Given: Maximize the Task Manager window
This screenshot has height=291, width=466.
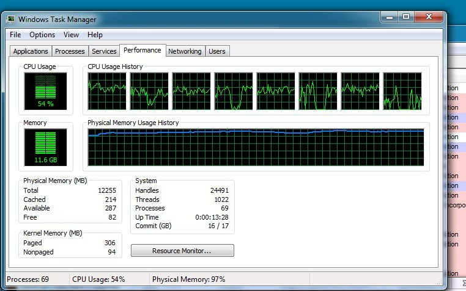Looking at the screenshot, I should click(406, 17).
